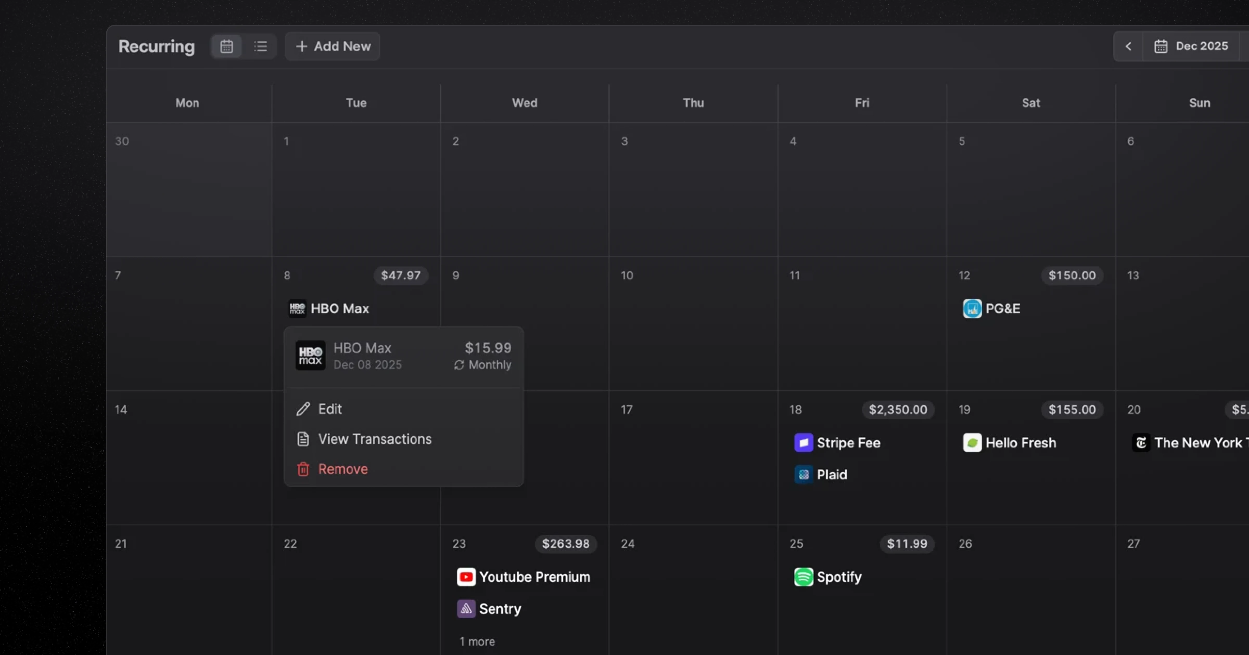Expand the 1 more item on December 23
The height and width of the screenshot is (655, 1249).
point(477,641)
